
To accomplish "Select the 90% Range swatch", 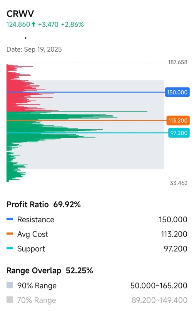I will pyautogui.click(x=10, y=285).
